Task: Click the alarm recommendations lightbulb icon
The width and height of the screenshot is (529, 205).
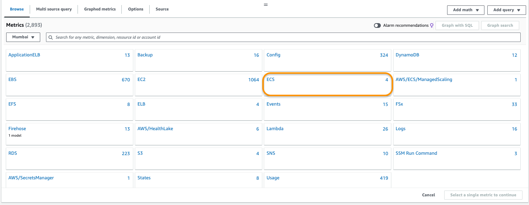Action: click(x=432, y=26)
